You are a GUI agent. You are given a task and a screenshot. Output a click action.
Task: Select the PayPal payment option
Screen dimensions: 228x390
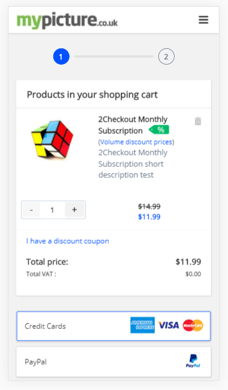(x=114, y=362)
